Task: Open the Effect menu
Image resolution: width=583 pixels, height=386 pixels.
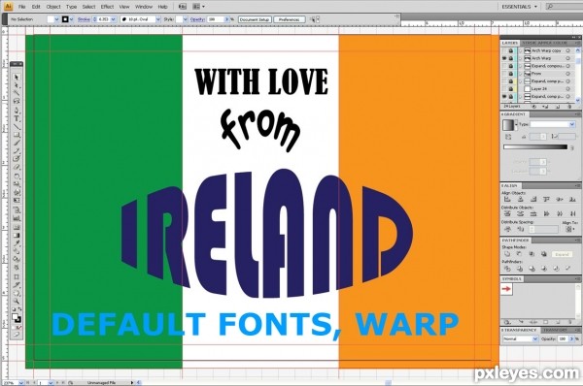Action: click(x=107, y=7)
